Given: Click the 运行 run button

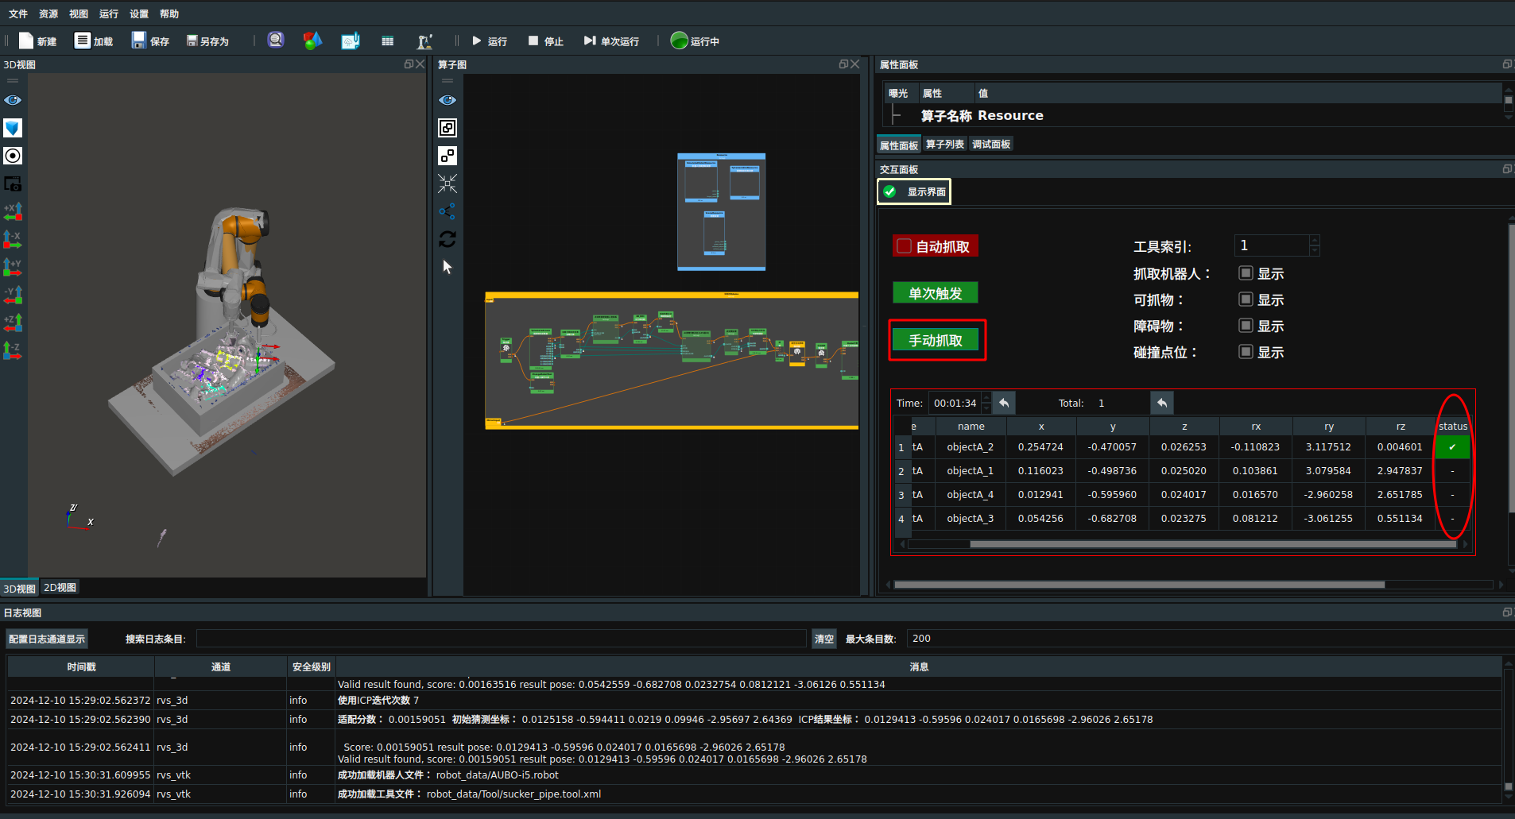Looking at the screenshot, I should click(490, 41).
